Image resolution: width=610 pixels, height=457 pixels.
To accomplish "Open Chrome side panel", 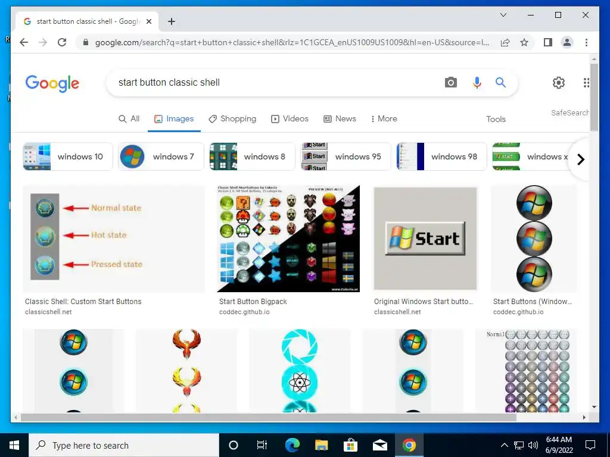I will [548, 42].
